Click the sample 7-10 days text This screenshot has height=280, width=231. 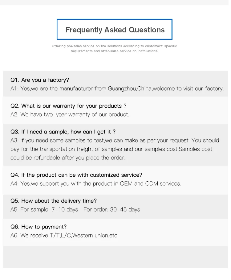coord(44,209)
